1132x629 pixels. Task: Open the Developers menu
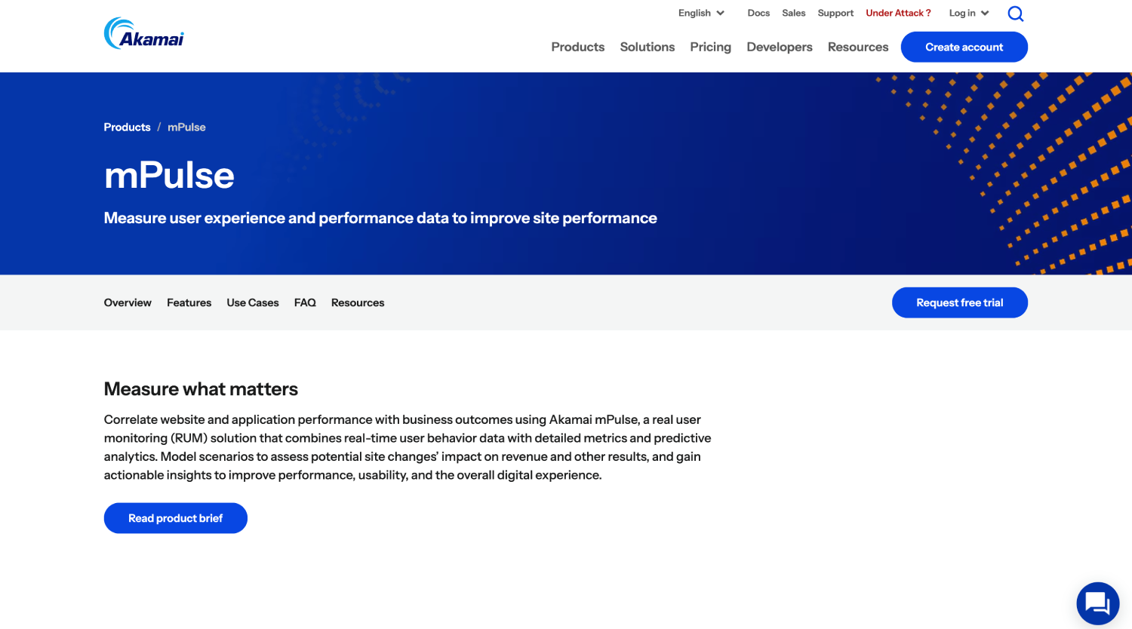coord(780,47)
